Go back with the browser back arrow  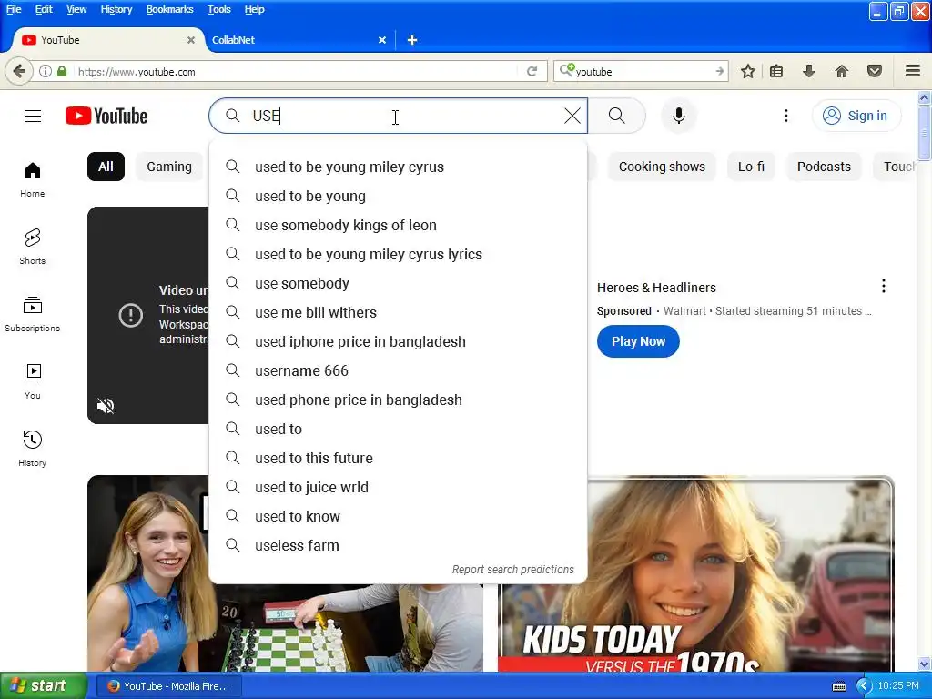(x=19, y=71)
